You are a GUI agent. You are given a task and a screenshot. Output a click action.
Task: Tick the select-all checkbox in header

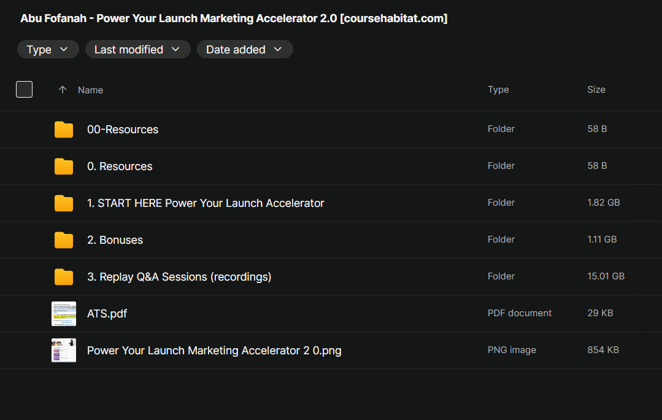pos(24,90)
